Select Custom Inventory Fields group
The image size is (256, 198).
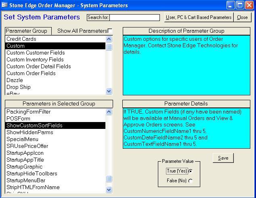click(55, 59)
